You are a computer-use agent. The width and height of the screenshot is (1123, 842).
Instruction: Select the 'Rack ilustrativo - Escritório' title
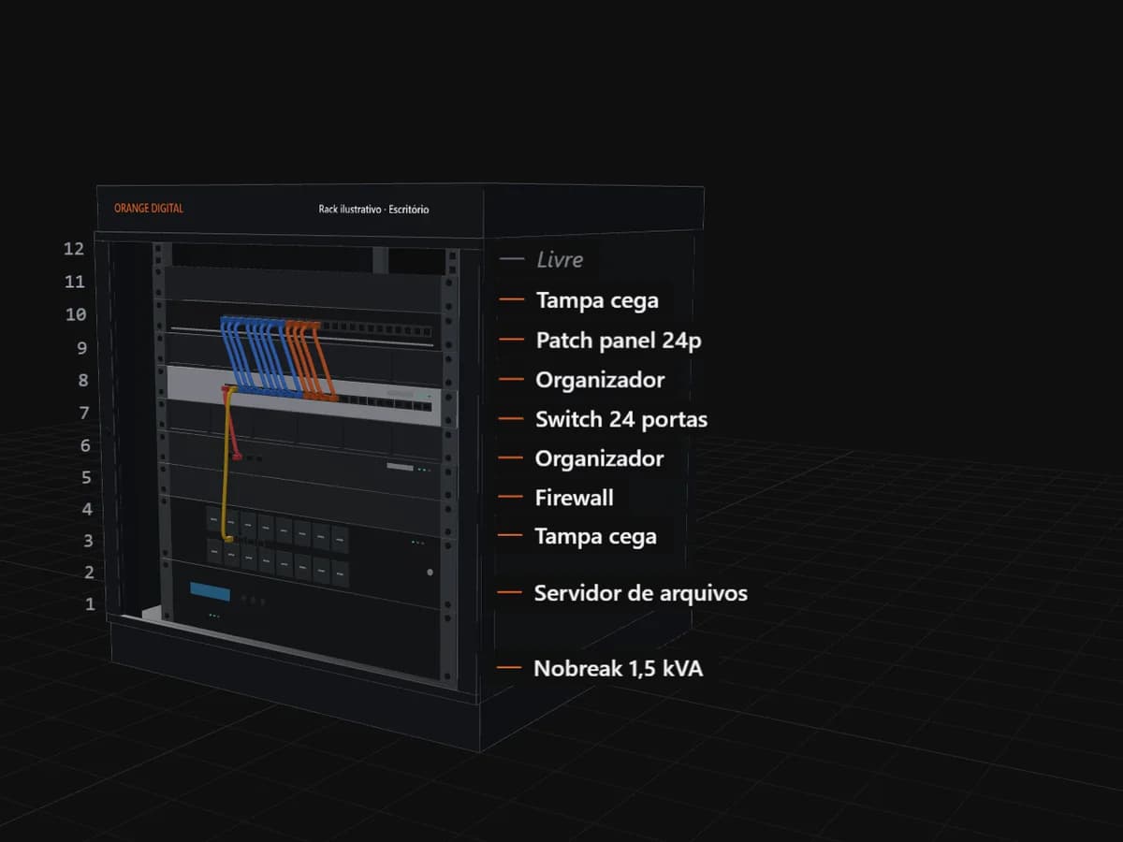373,210
